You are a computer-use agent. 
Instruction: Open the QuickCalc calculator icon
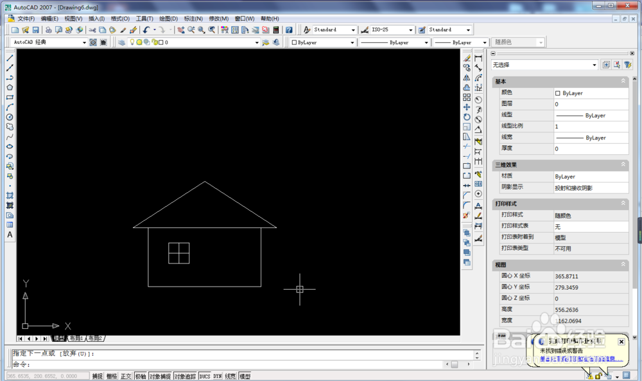click(276, 30)
